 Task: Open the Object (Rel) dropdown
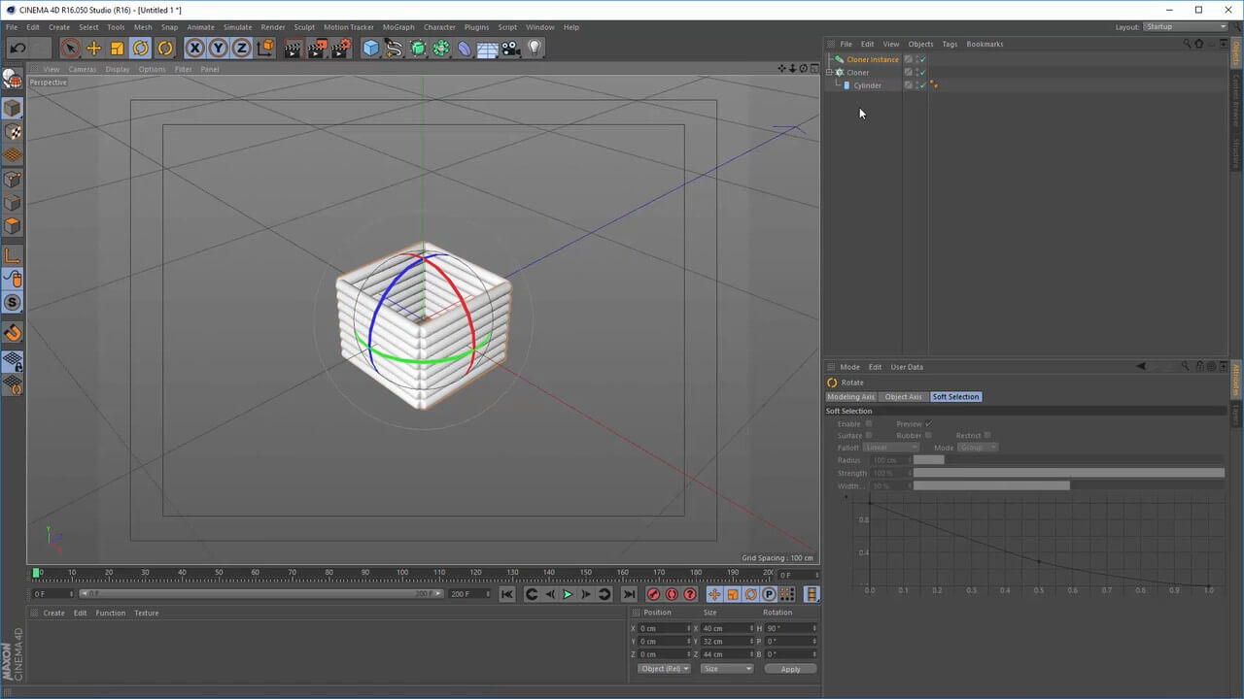pyautogui.click(x=665, y=669)
